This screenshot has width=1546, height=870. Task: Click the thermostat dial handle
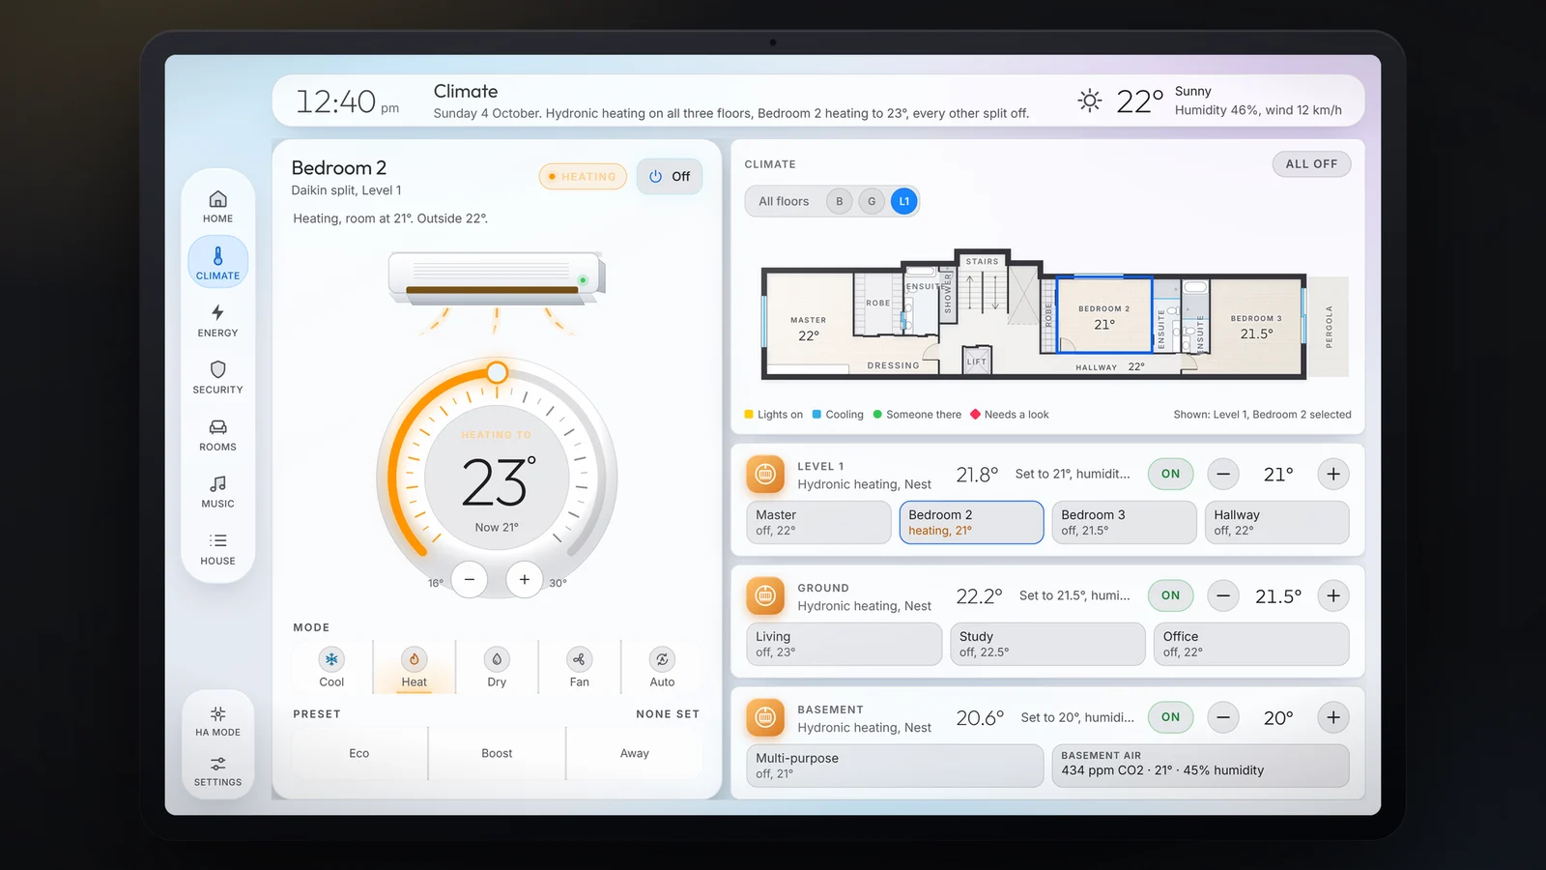497,372
